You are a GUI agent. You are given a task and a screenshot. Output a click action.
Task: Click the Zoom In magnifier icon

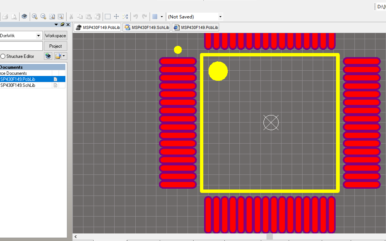click(x=35, y=17)
